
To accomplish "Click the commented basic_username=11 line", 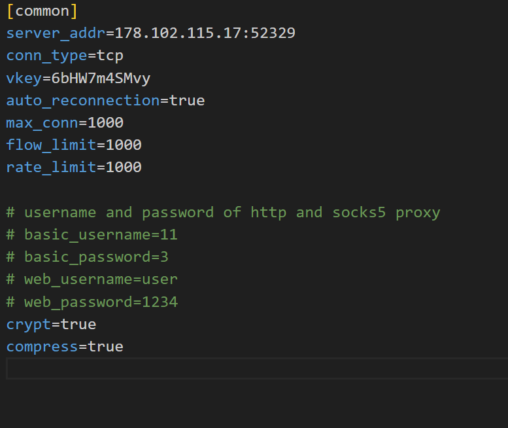I will tap(92, 235).
